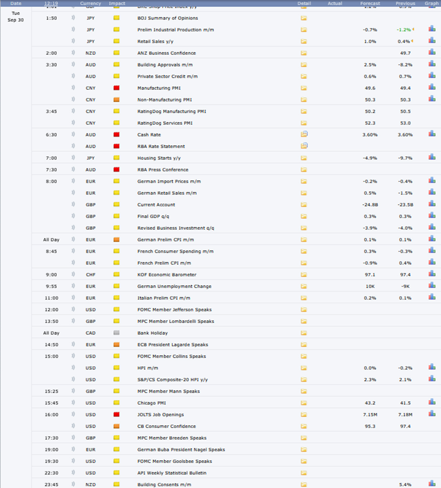Select the Tue Sep 30 date cell
The image size is (441, 488).
tap(16, 17)
